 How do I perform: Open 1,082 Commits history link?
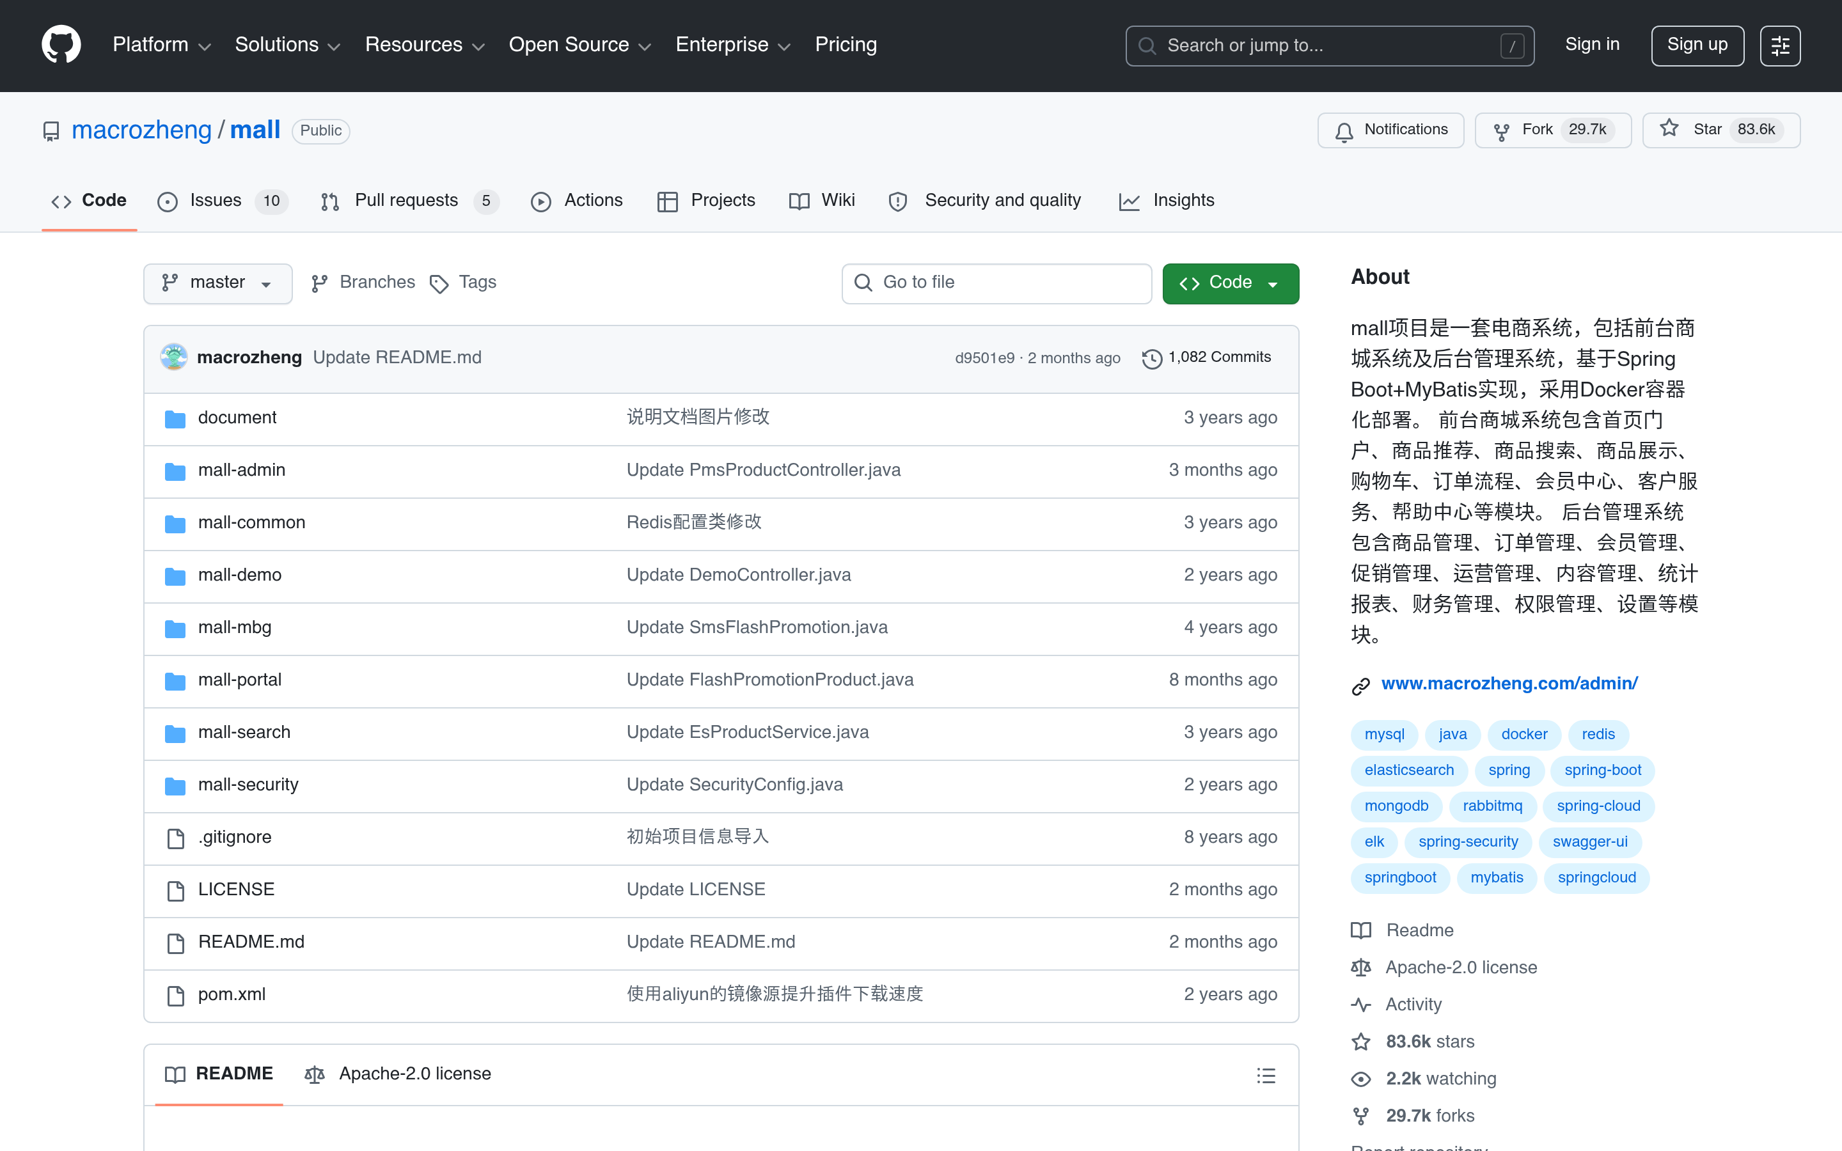coord(1207,358)
